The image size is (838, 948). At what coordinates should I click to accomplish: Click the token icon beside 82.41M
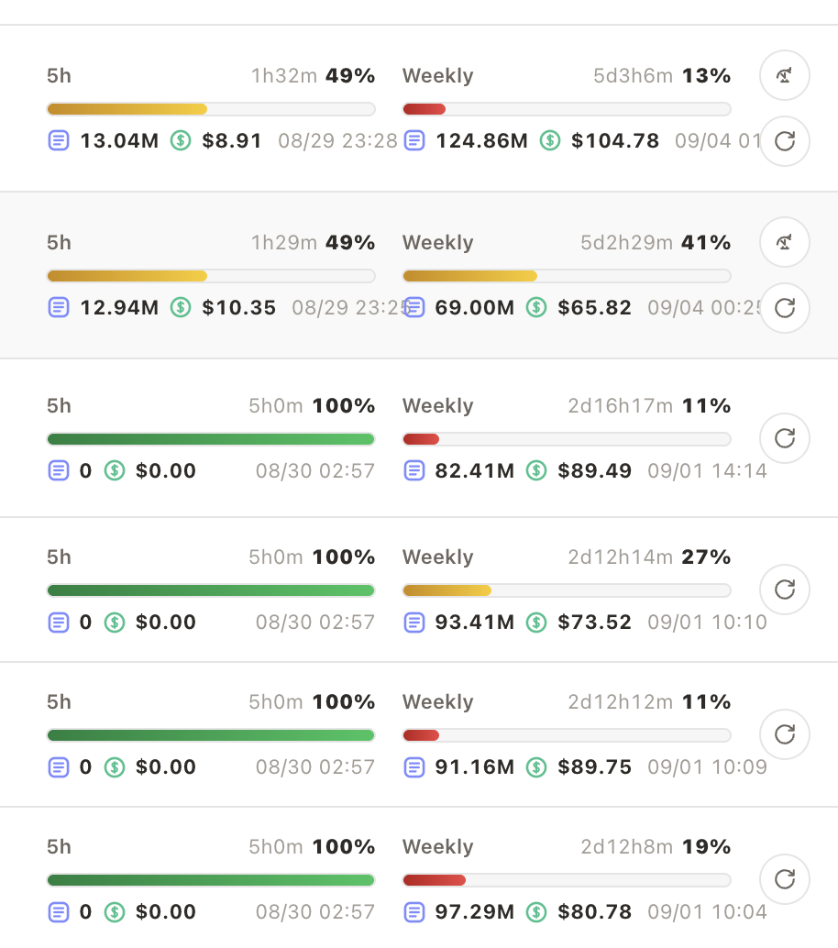click(x=414, y=470)
